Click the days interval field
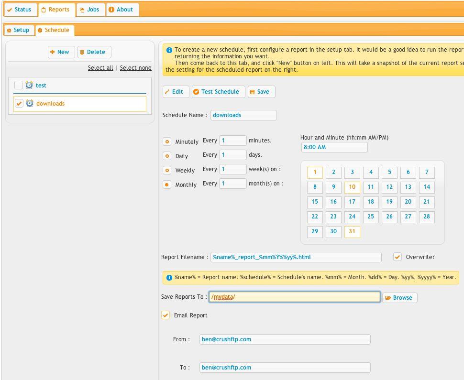This screenshot has height=380, width=464. pyautogui.click(x=232, y=155)
